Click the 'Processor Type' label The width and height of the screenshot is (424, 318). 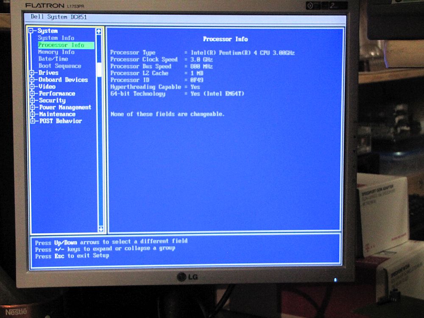click(x=133, y=53)
